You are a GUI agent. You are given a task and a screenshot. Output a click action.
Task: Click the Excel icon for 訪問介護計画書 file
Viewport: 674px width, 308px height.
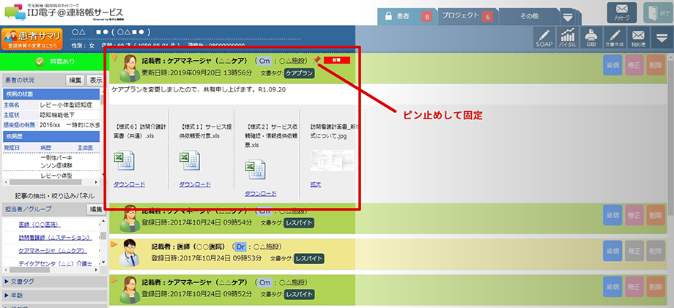tap(124, 161)
